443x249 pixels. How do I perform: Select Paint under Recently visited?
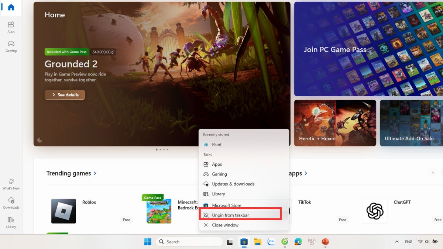tap(244, 145)
